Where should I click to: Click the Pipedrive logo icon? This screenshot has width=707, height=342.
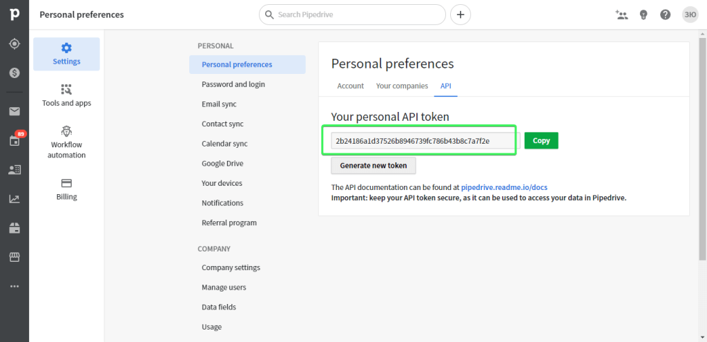coord(14,15)
